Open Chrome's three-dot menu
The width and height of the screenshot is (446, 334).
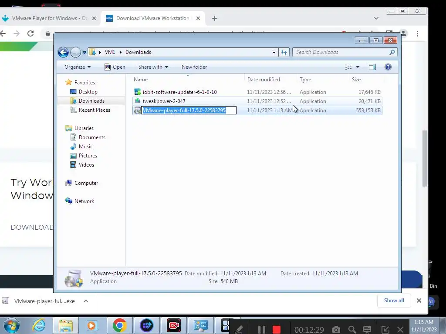click(x=417, y=33)
